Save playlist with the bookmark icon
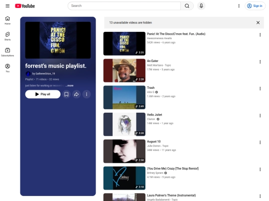Image resolution: width=269 pixels, height=201 pixels. (66, 94)
